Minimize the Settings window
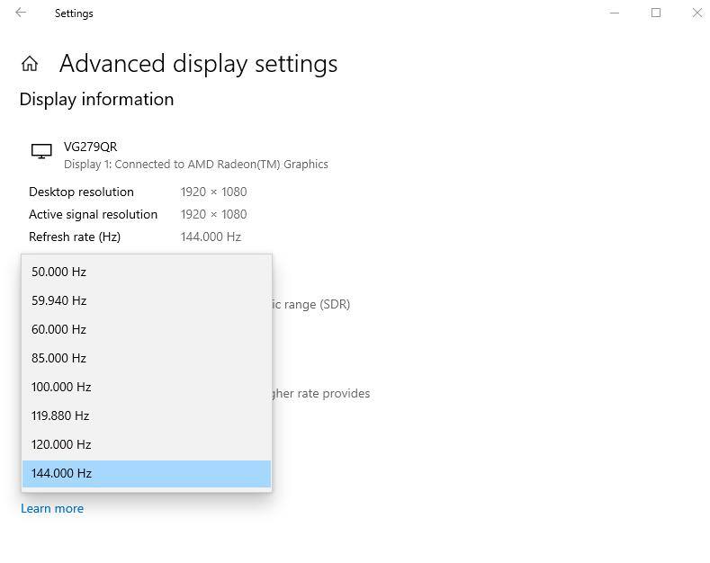This screenshot has height=563, width=710. (x=615, y=13)
